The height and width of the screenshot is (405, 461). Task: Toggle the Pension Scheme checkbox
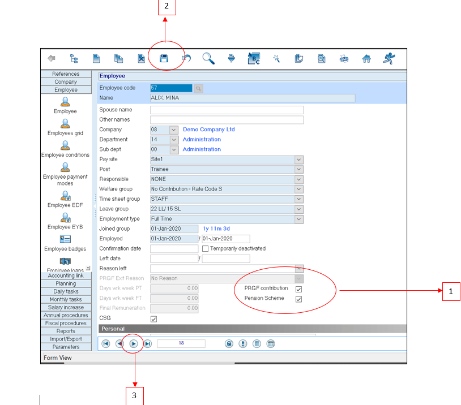[x=298, y=299]
